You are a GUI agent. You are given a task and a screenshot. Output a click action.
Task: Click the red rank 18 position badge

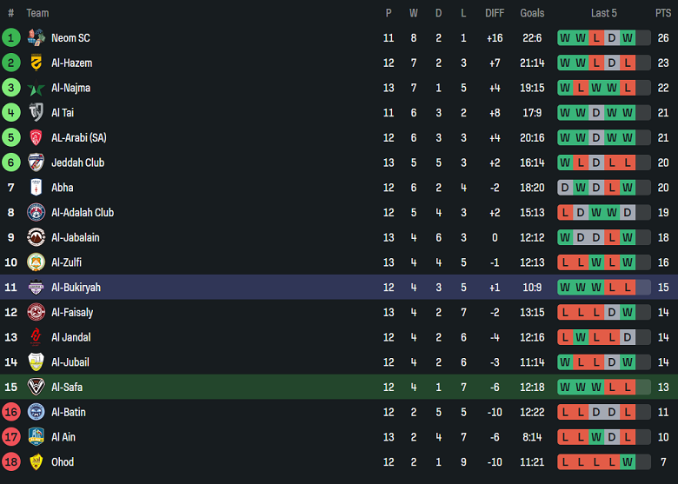tap(11, 462)
